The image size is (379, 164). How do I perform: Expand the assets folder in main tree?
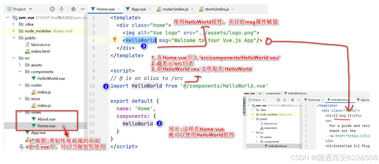coord(20,65)
